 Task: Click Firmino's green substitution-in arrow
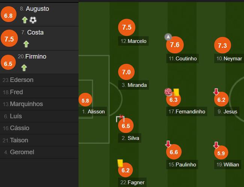point(24,68)
